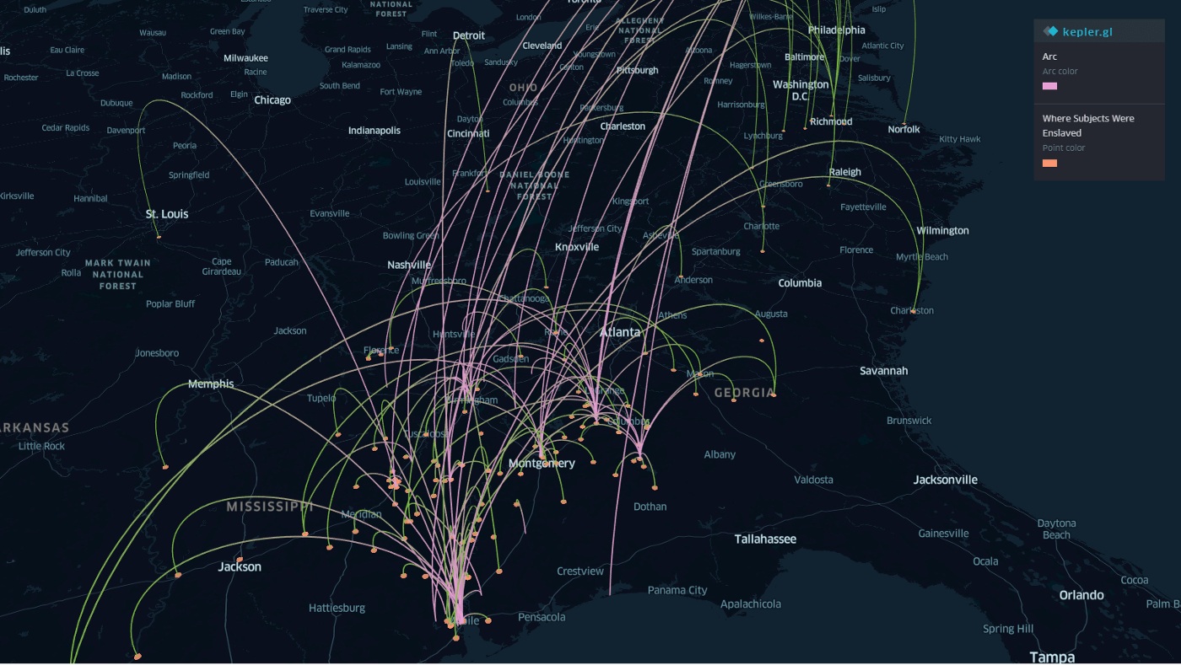Click the Hattiesburg city label
Viewport: 1181px width, 665px height.
[x=337, y=608]
